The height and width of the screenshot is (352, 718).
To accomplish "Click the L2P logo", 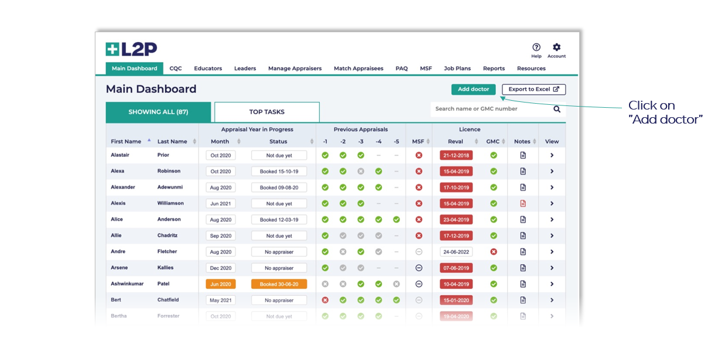I will click(x=131, y=49).
